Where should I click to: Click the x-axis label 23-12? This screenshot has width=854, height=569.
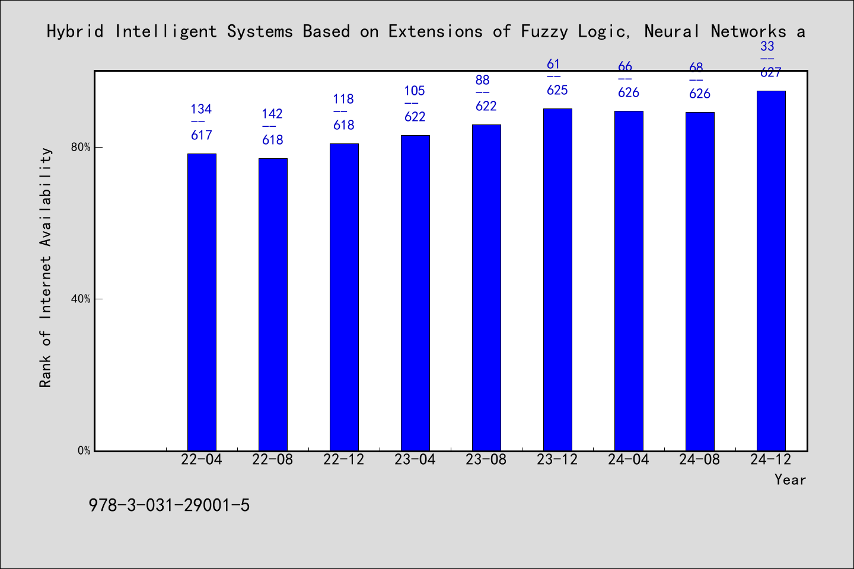tap(557, 460)
